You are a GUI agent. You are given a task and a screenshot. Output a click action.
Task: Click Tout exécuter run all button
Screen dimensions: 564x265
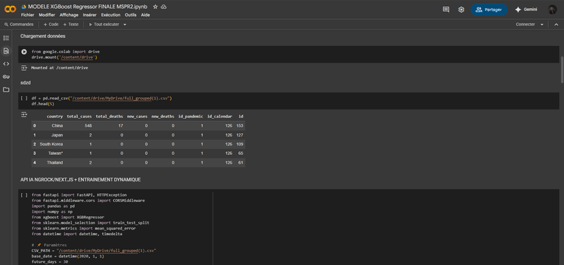pyautogui.click(x=104, y=24)
